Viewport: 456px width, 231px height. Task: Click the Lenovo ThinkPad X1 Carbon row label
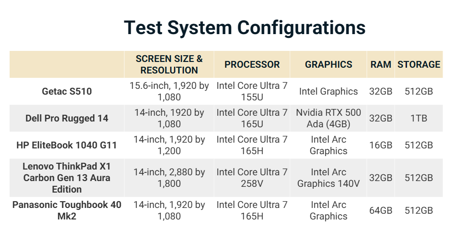[x=67, y=178]
